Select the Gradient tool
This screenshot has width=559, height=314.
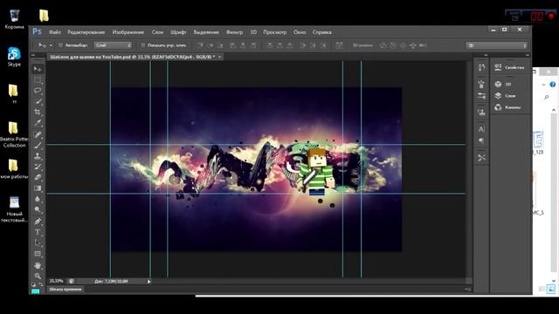[x=38, y=188]
